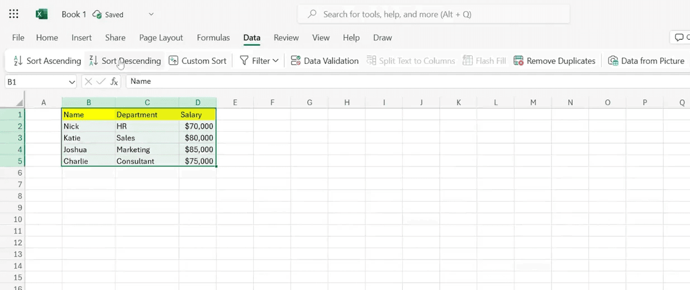The height and width of the screenshot is (290, 690).
Task: Select column G header
Action: click(x=310, y=103)
